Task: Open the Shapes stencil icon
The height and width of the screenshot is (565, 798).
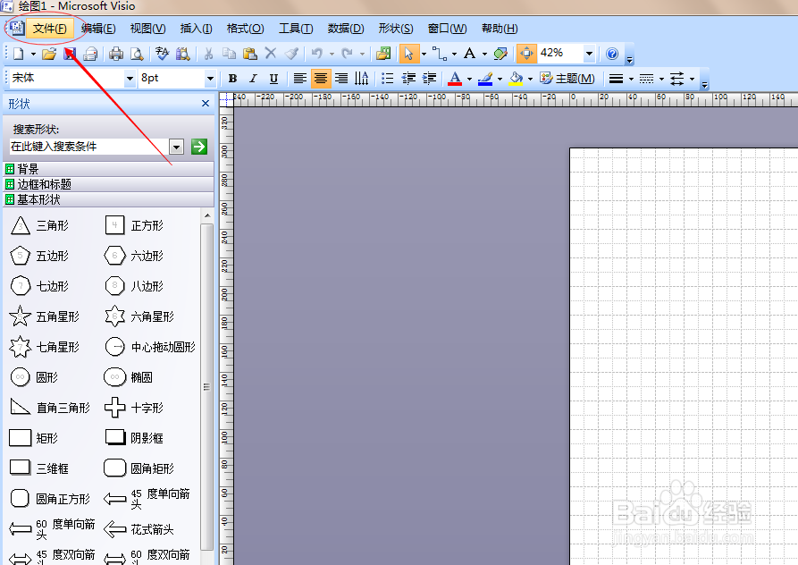Action: pos(383,54)
